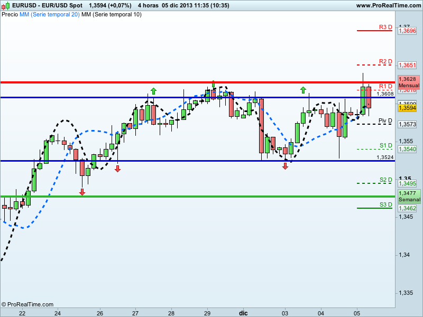
Task: Click the lowest red down arrow near day 25
Action: [x=82, y=192]
